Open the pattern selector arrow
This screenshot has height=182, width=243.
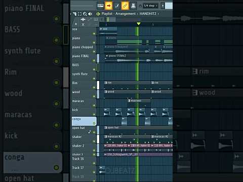pos(163,6)
